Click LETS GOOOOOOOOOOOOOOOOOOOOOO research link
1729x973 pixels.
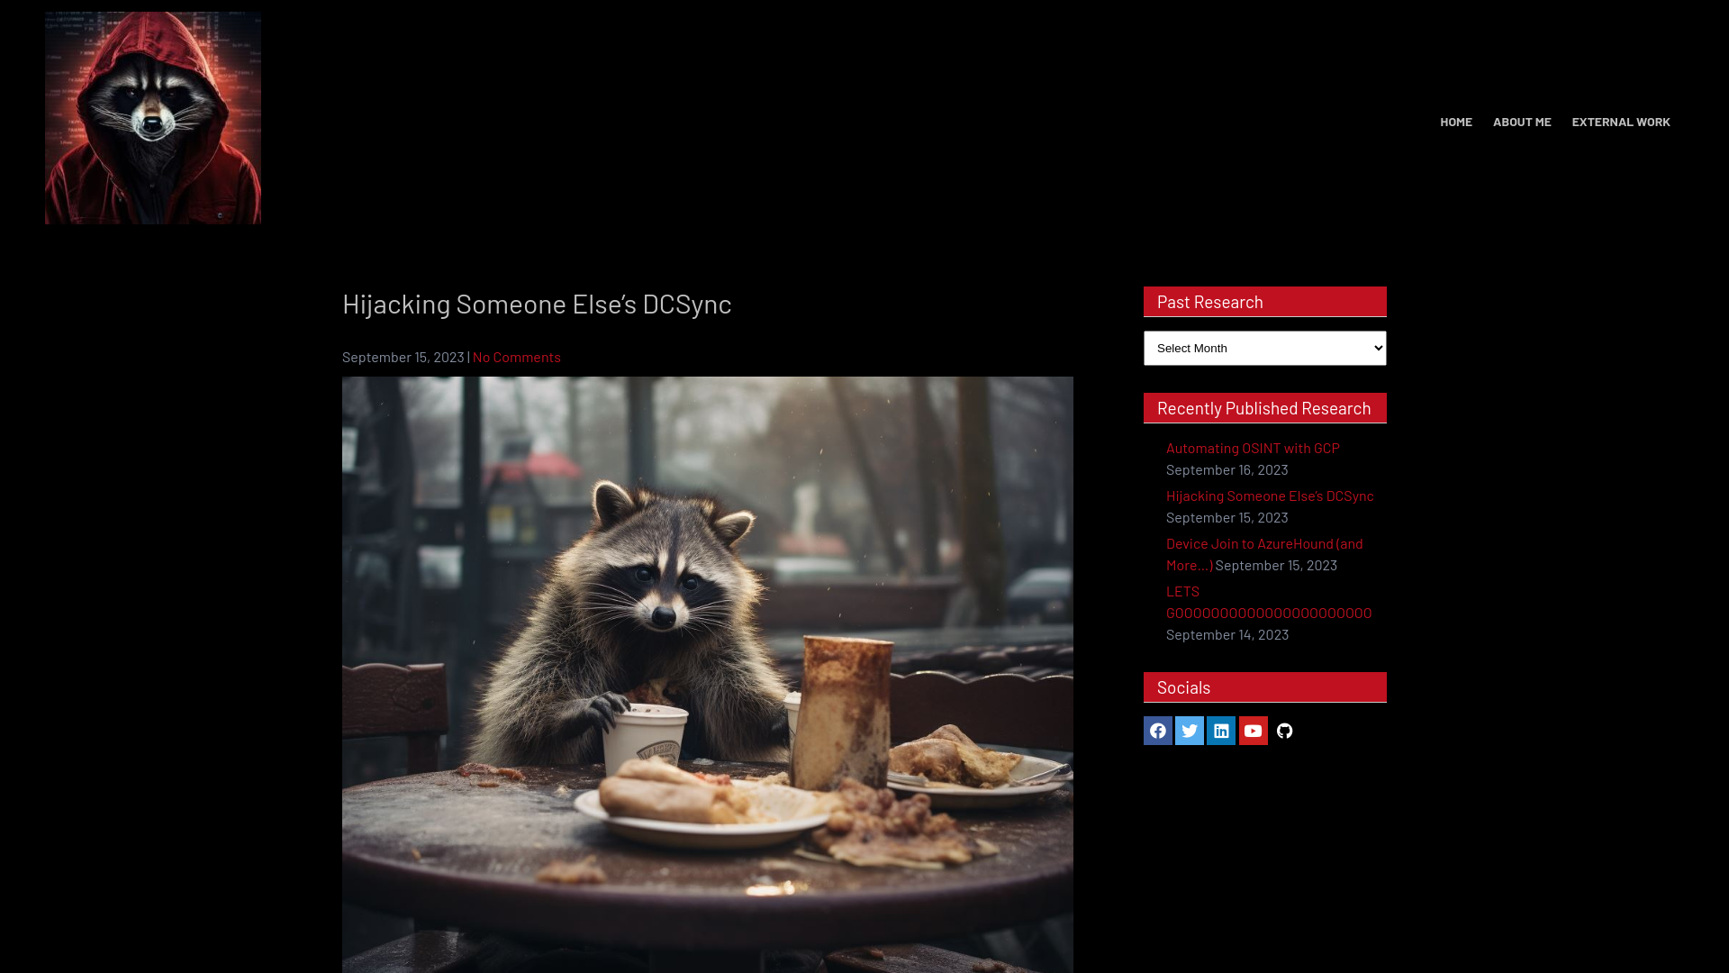(x=1268, y=601)
